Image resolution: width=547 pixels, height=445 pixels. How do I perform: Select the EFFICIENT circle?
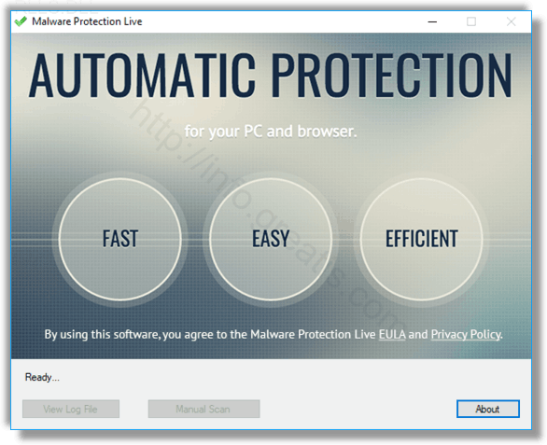421,239
